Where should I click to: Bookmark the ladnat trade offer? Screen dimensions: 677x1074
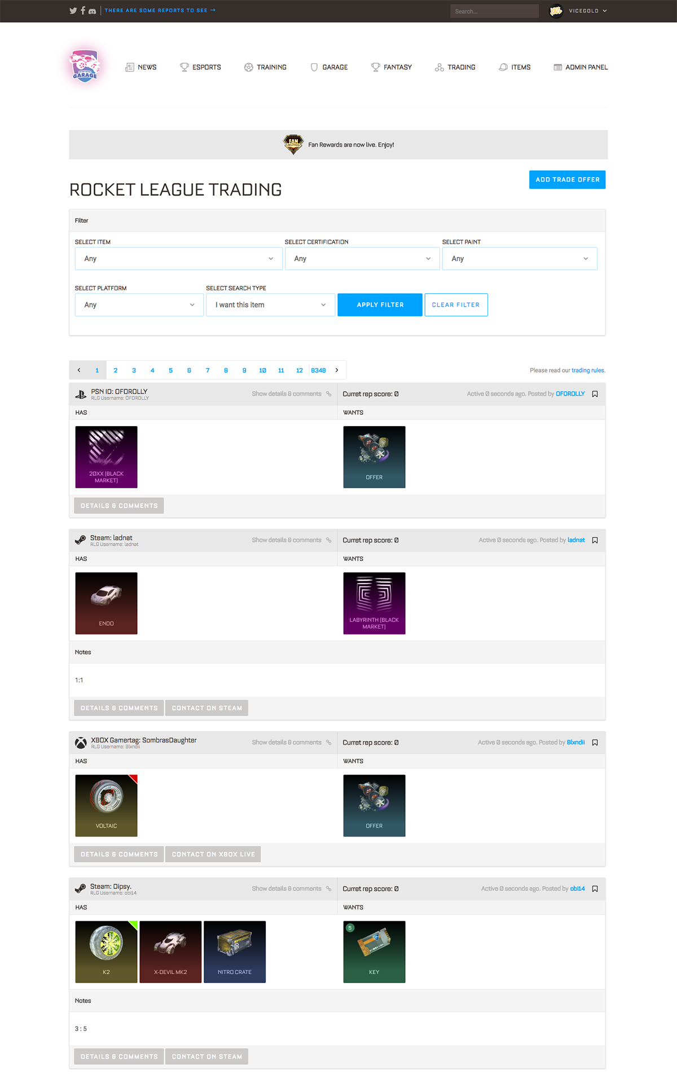click(x=595, y=540)
